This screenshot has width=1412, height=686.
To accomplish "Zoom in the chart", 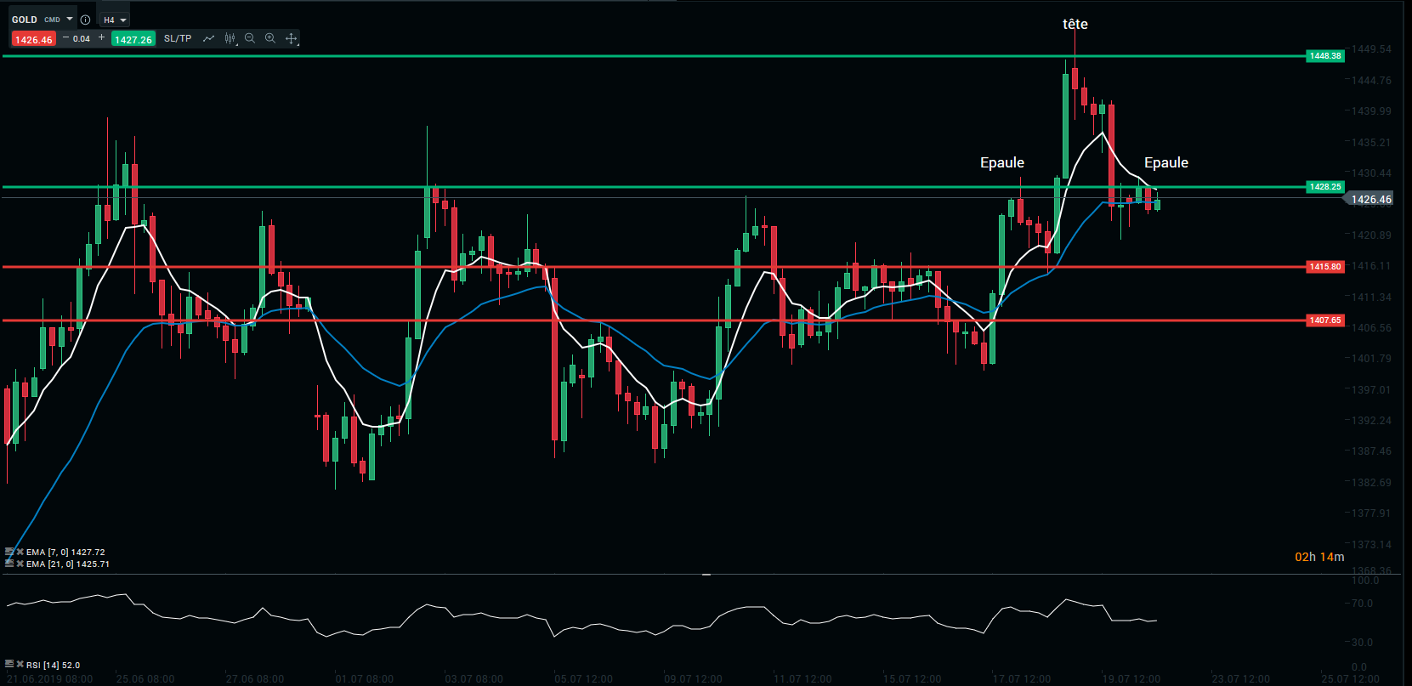I will 270,38.
